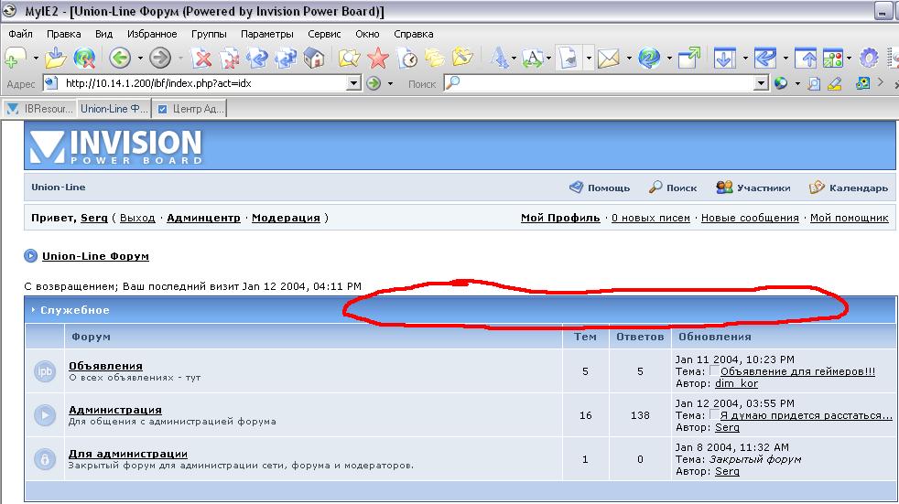Click the text size letter A icon
899x504 pixels.
click(x=499, y=58)
